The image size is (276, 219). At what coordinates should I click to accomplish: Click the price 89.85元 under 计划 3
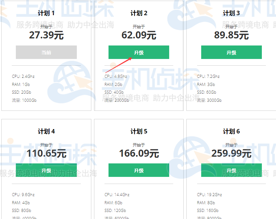coord(231,35)
